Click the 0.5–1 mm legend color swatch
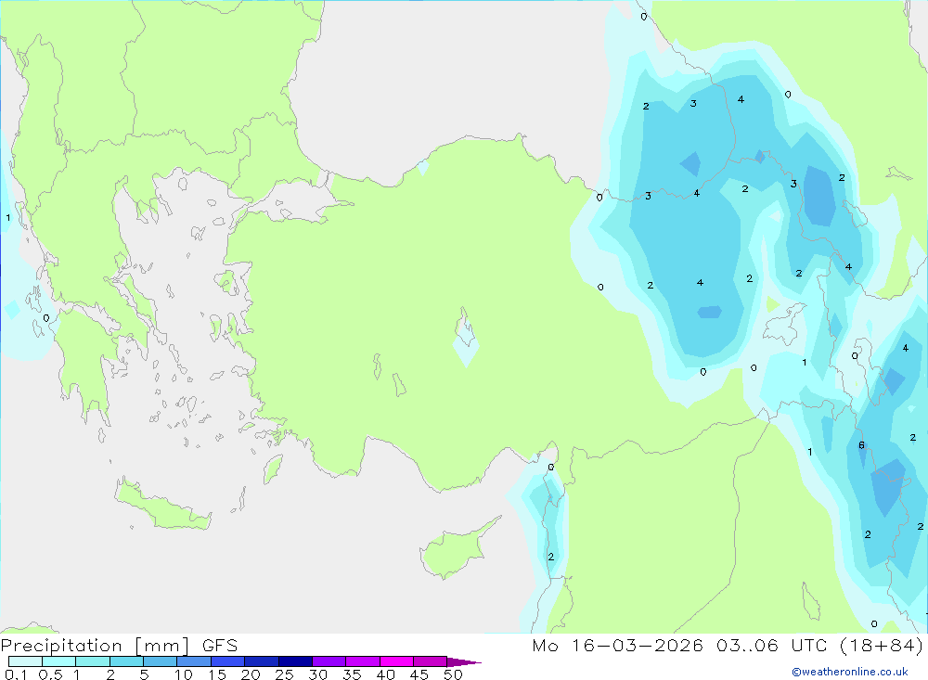Screen dimensions: 928x680 (x=58, y=661)
